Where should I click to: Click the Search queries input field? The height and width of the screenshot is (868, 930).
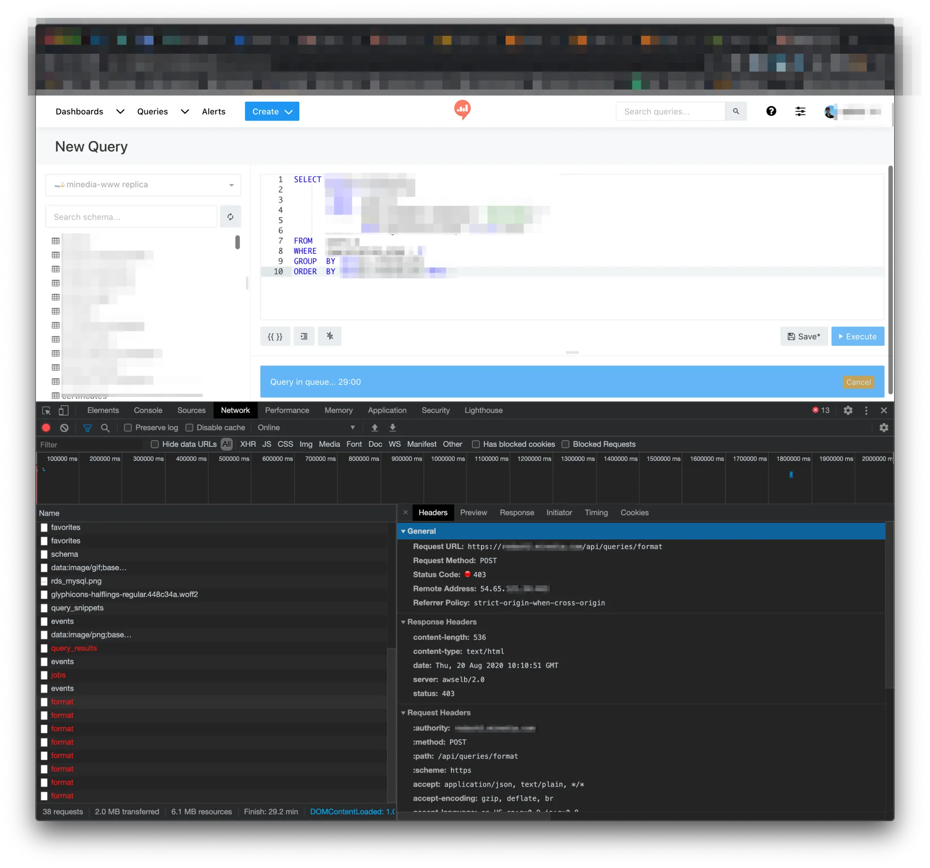(670, 111)
